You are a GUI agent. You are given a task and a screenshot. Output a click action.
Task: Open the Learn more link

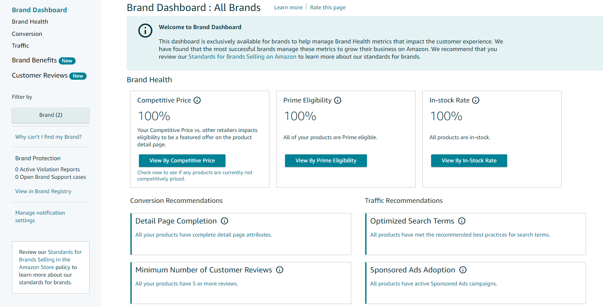point(288,8)
